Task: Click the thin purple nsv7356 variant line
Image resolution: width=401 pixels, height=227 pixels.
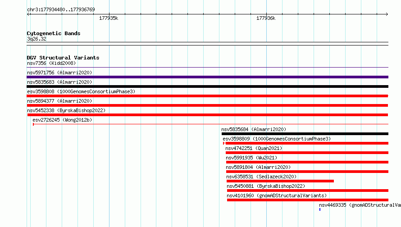Action: coord(207,68)
